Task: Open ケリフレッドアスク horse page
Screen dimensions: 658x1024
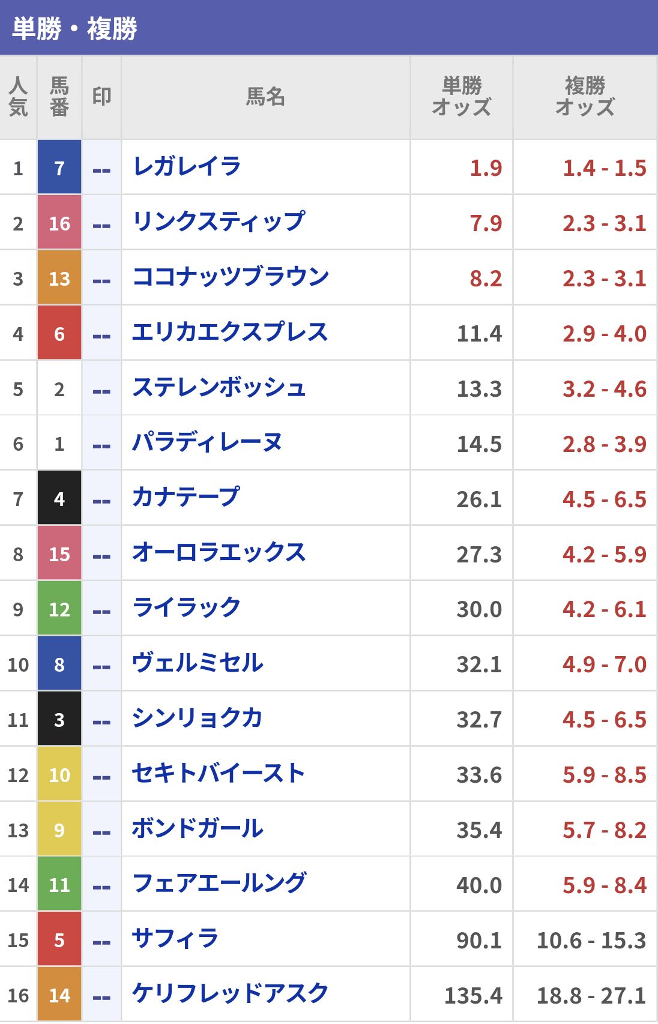Action: point(230,994)
